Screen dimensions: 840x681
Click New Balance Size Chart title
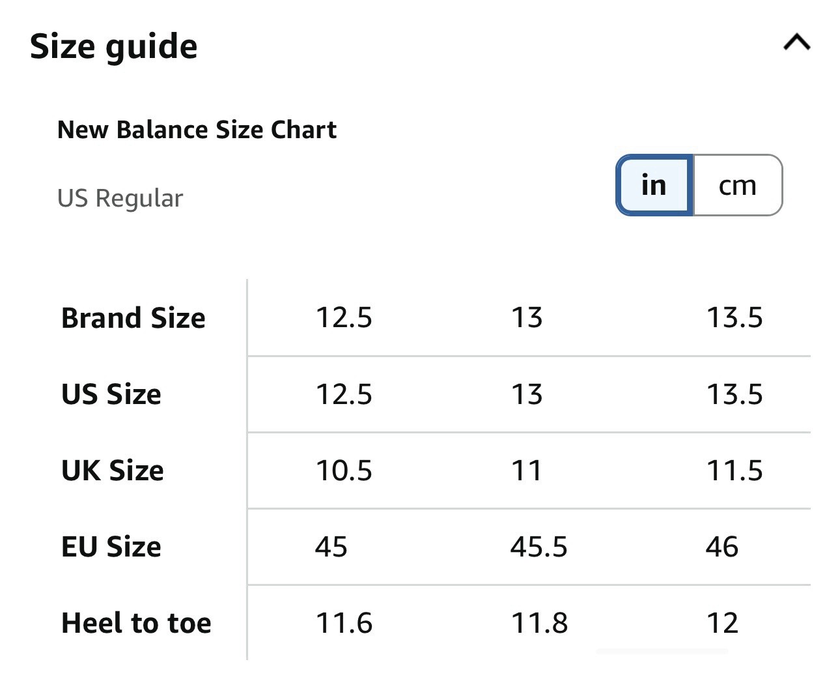(197, 130)
